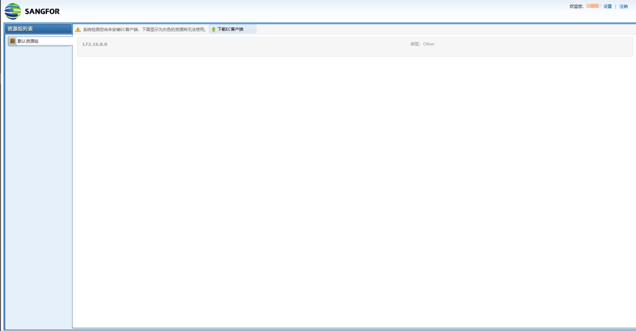This screenshot has width=636, height=331.
Task: Click blank white area of main content
Action: pos(355,191)
